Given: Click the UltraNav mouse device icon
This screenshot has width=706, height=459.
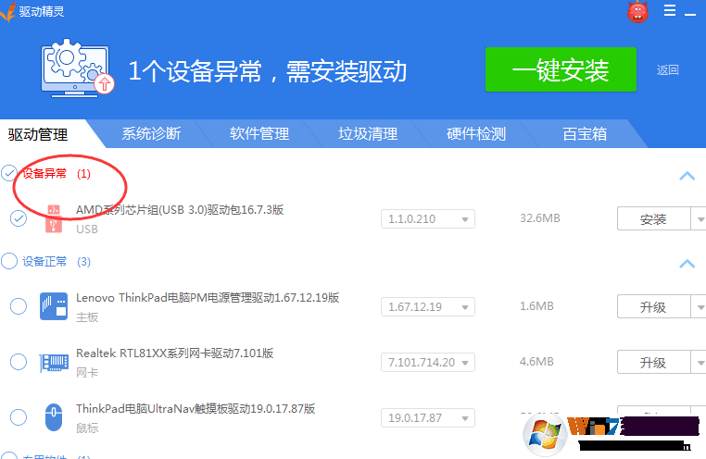Looking at the screenshot, I should [x=54, y=417].
